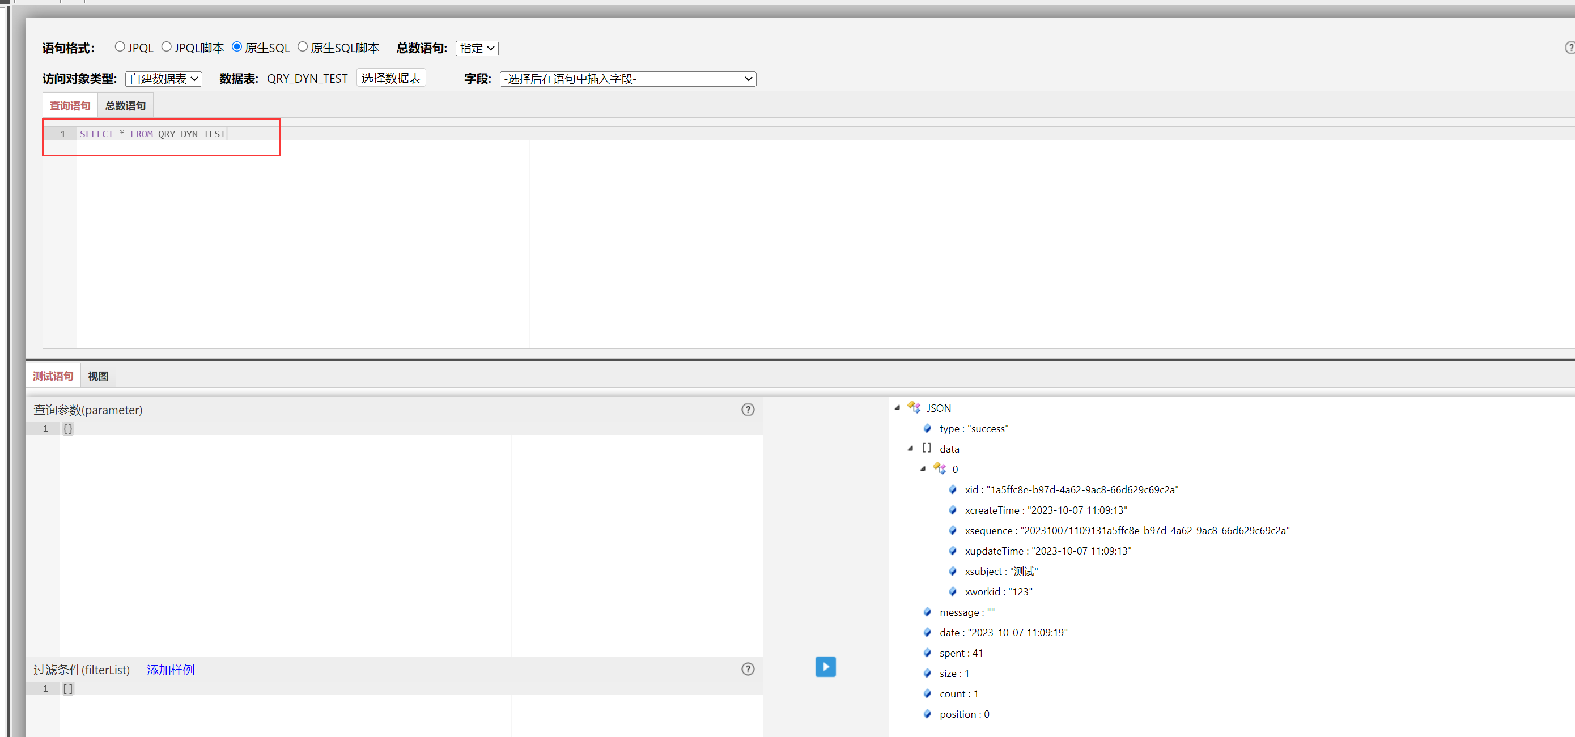Switch to the 视图 tab
Image resolution: width=1575 pixels, height=737 pixels.
pos(98,376)
